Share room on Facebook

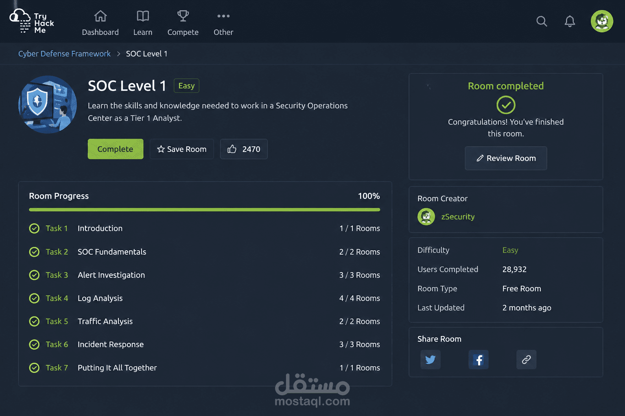(x=479, y=360)
